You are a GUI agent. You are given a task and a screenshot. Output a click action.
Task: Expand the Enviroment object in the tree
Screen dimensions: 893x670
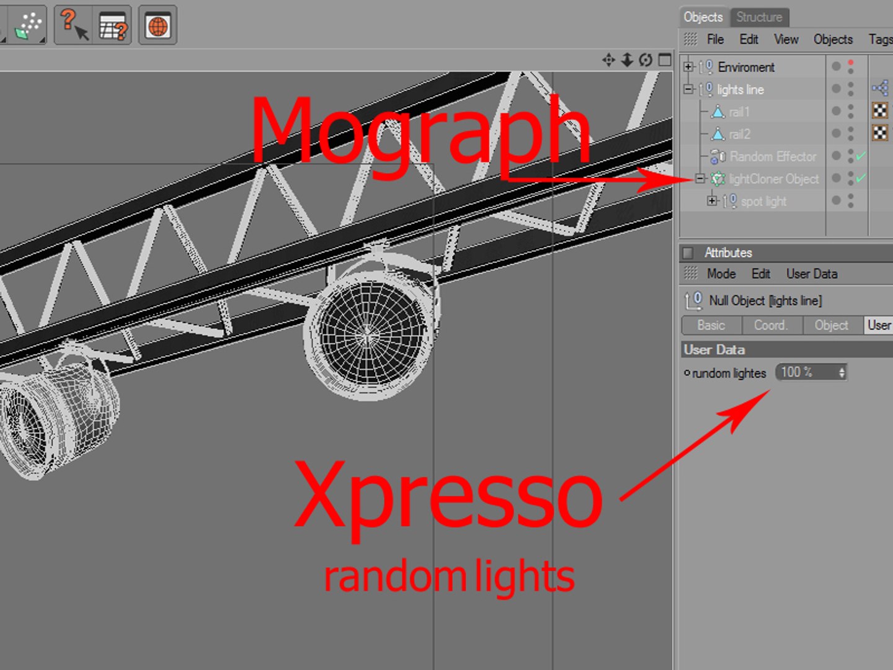point(688,66)
